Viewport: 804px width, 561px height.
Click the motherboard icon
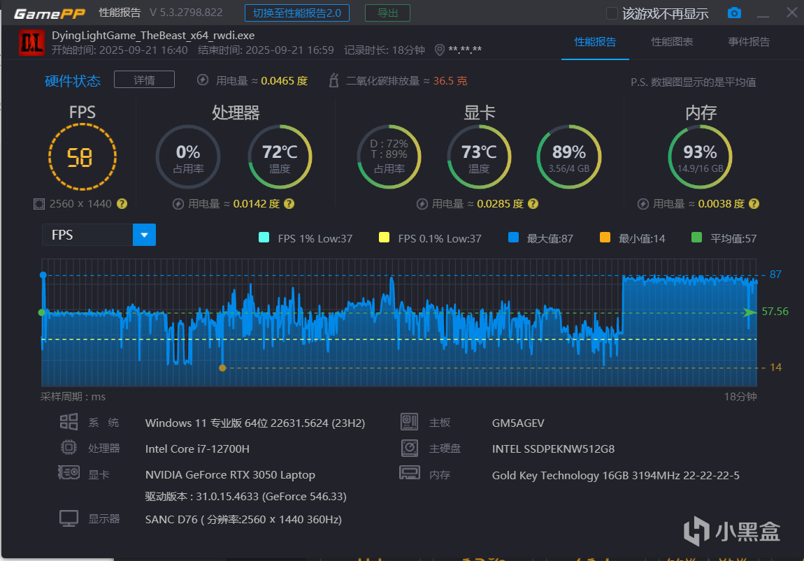(x=409, y=422)
